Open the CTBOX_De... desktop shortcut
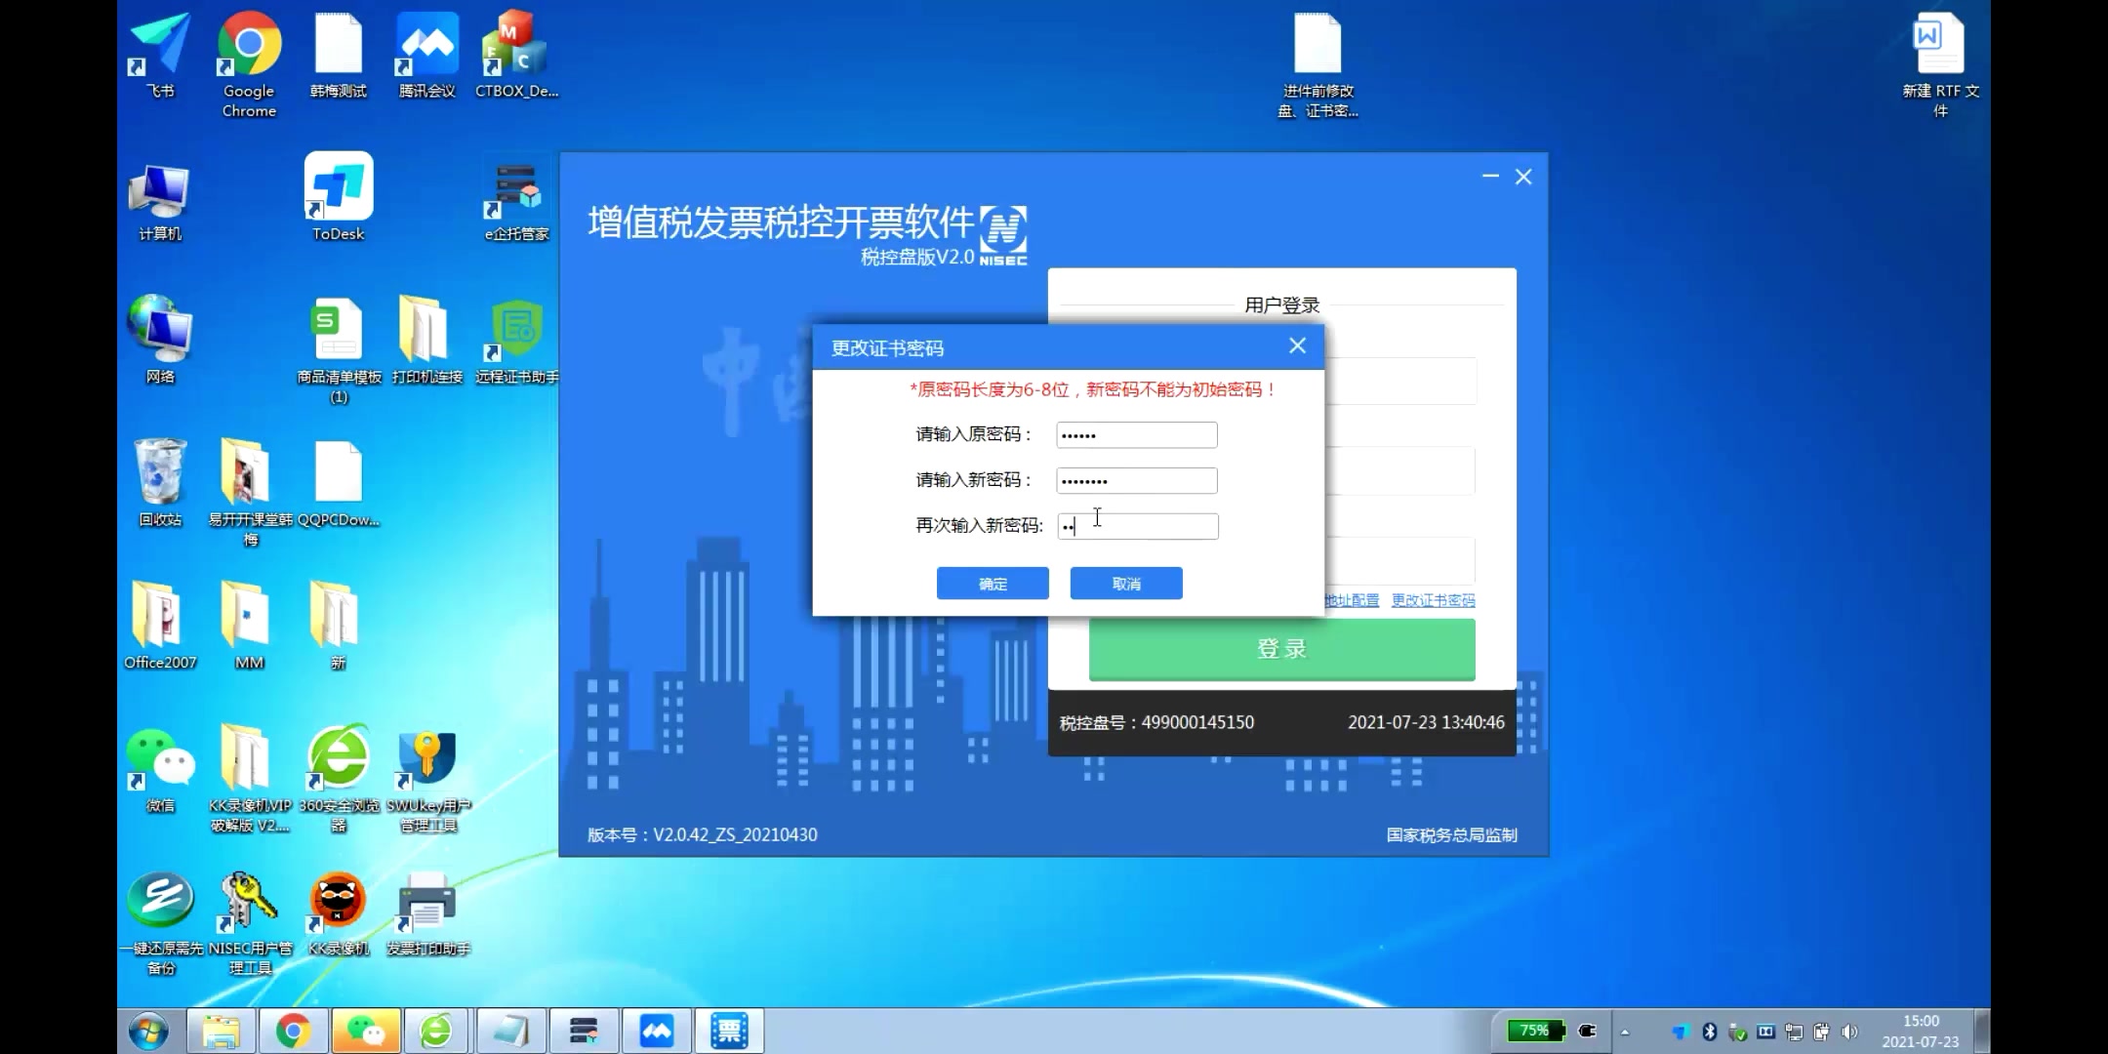The width and height of the screenshot is (2108, 1054). (516, 56)
